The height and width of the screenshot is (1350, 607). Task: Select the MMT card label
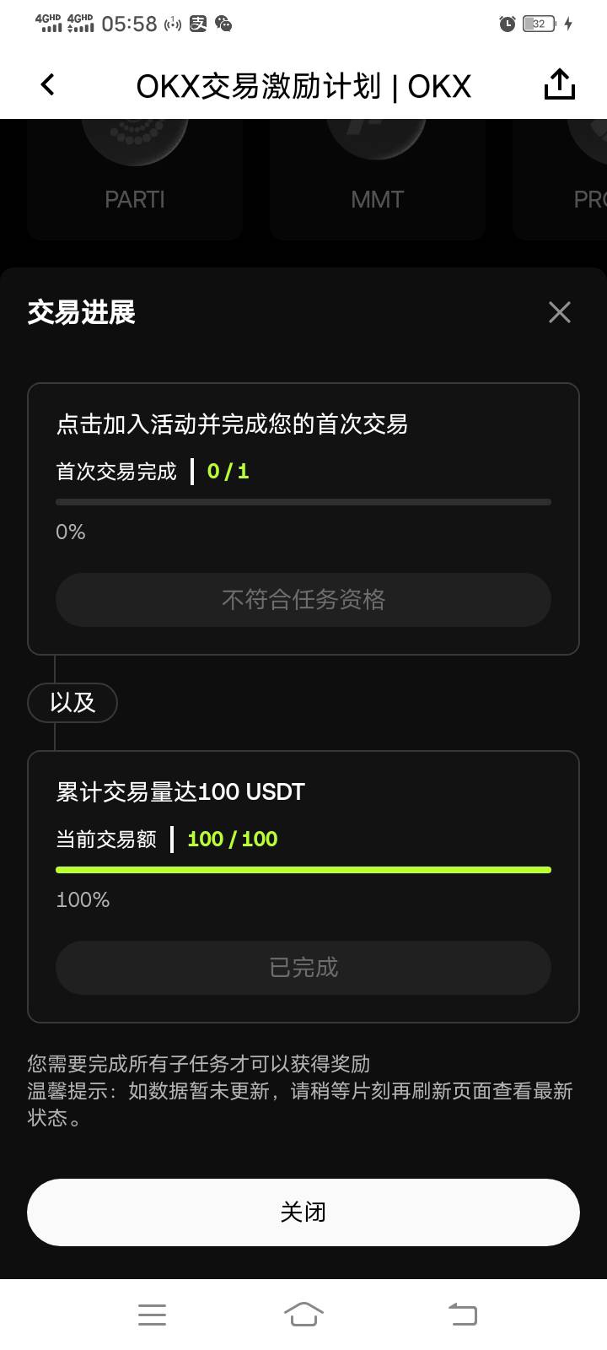[377, 199]
